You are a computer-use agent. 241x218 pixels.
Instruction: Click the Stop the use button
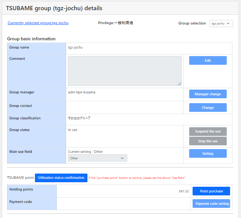pos(208,141)
